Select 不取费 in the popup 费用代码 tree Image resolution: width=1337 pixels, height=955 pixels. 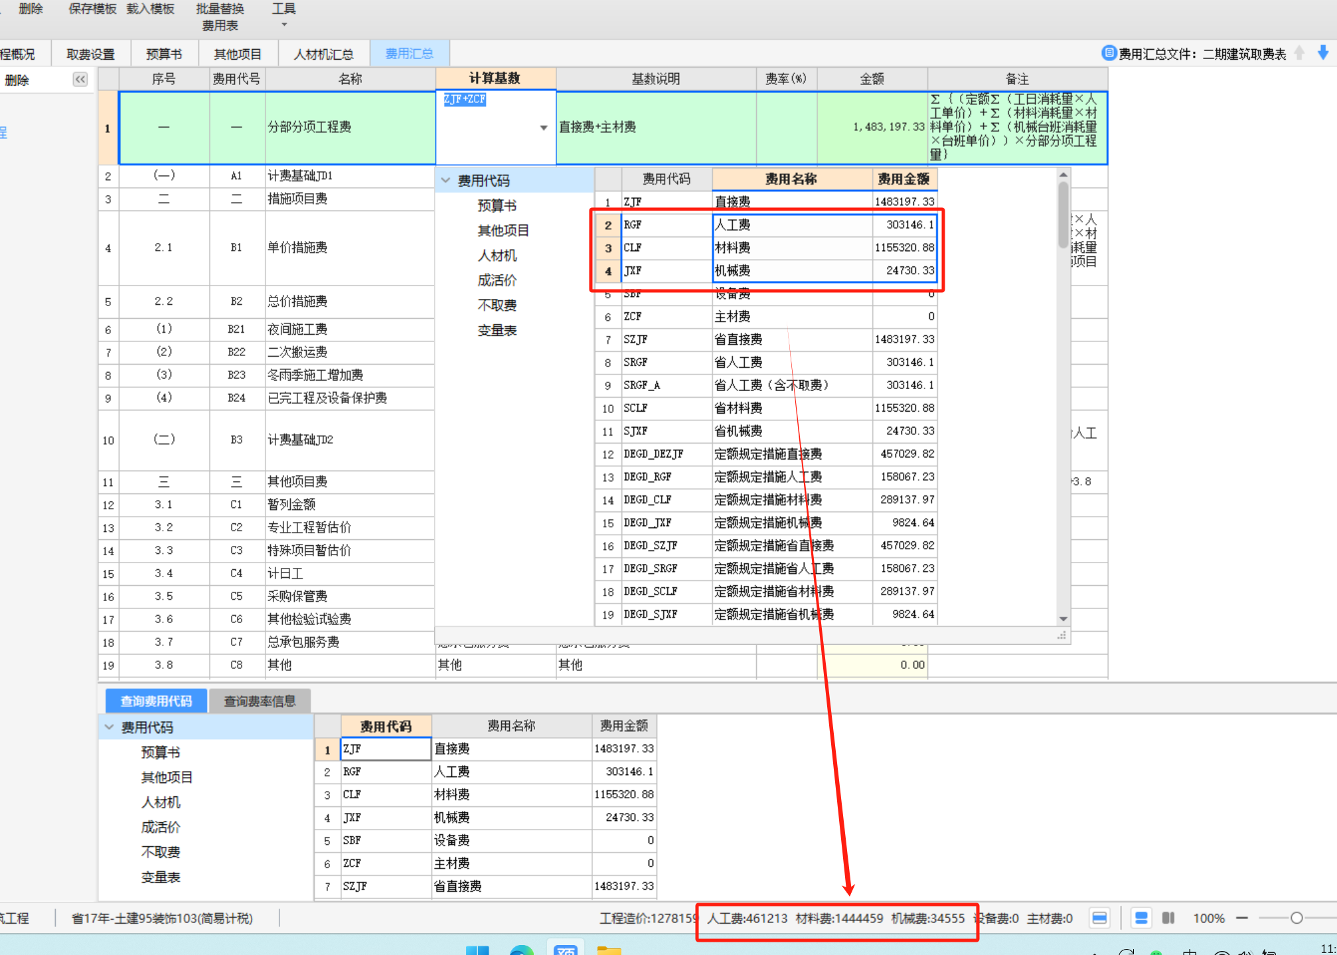pyautogui.click(x=497, y=305)
